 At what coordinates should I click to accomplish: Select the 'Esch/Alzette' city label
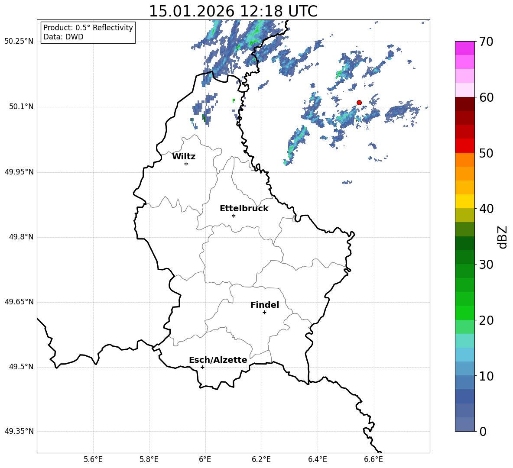click(218, 360)
